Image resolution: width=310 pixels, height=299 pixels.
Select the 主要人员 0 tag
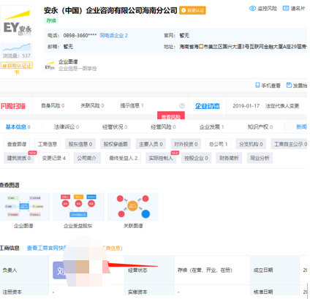151,144
